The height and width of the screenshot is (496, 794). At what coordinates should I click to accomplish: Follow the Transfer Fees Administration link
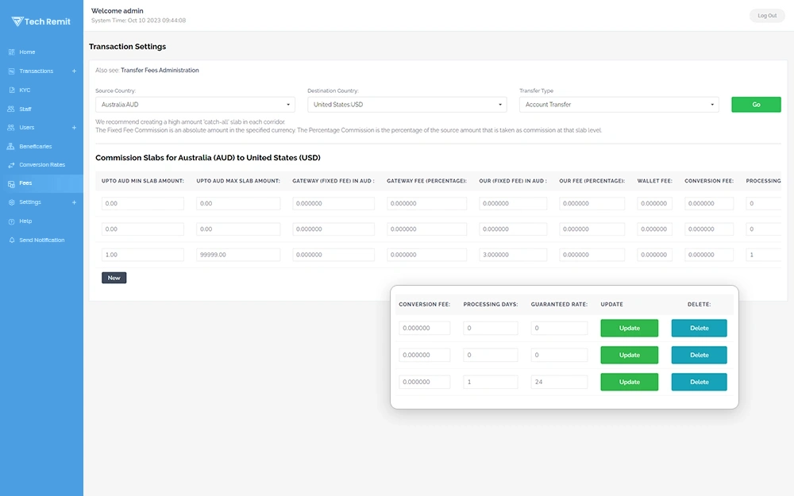pyautogui.click(x=160, y=71)
